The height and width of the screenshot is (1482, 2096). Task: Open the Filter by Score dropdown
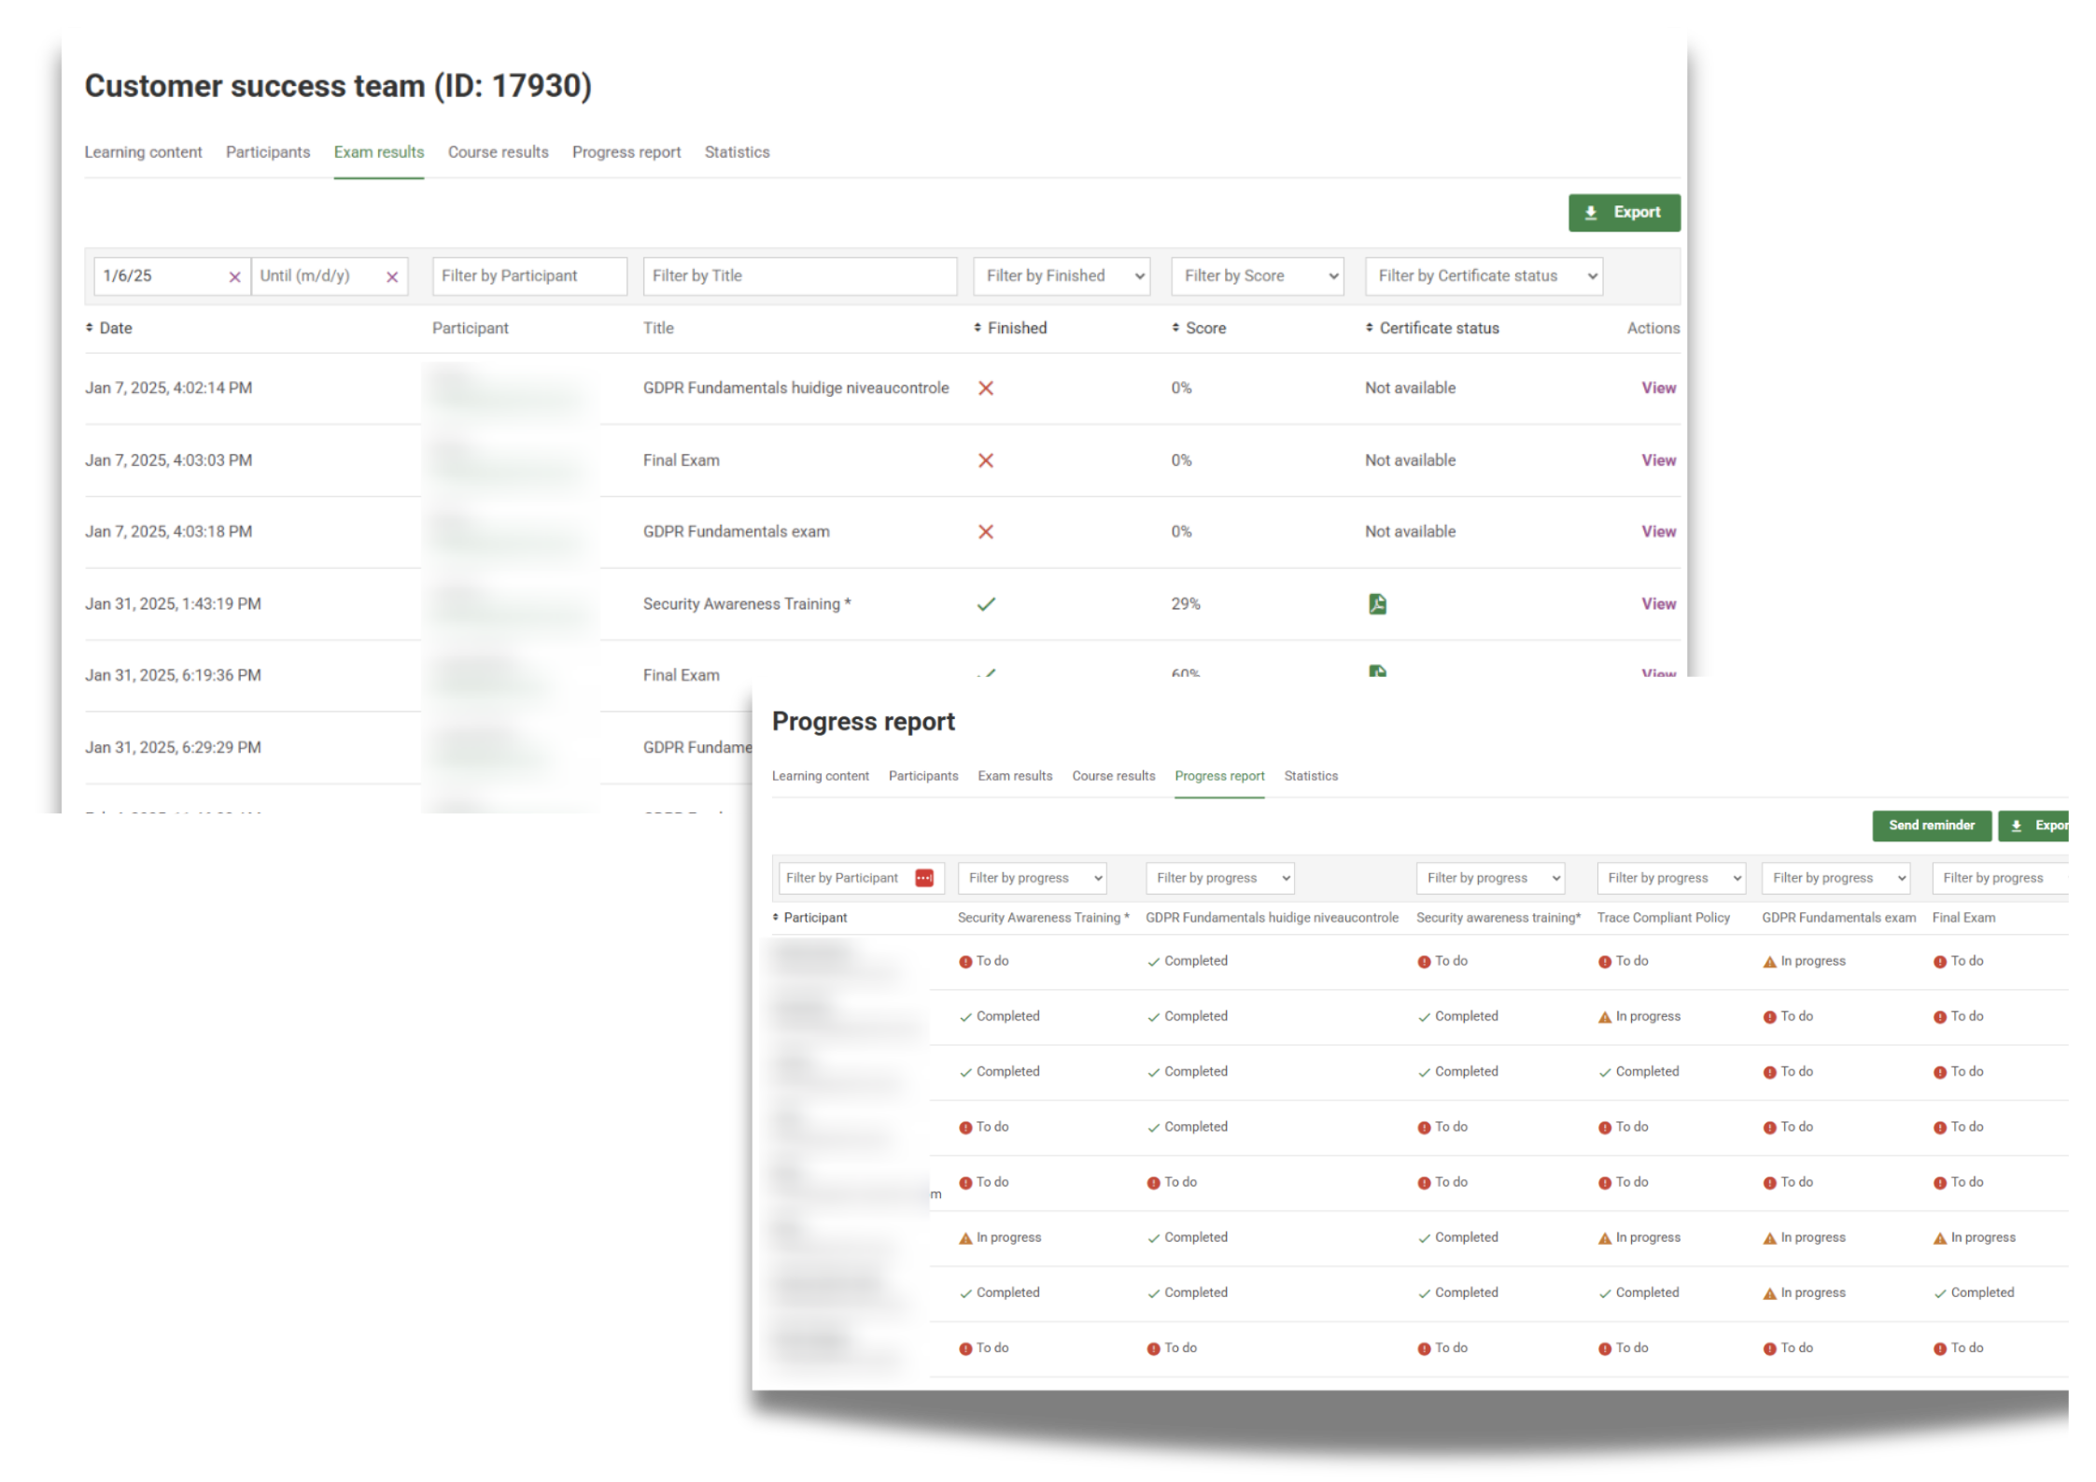[1257, 276]
